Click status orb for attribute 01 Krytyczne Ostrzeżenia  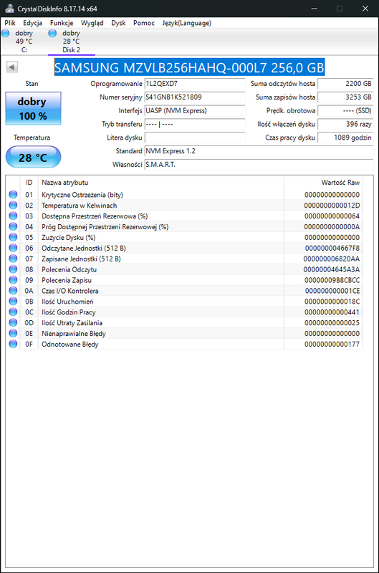pos(13,194)
